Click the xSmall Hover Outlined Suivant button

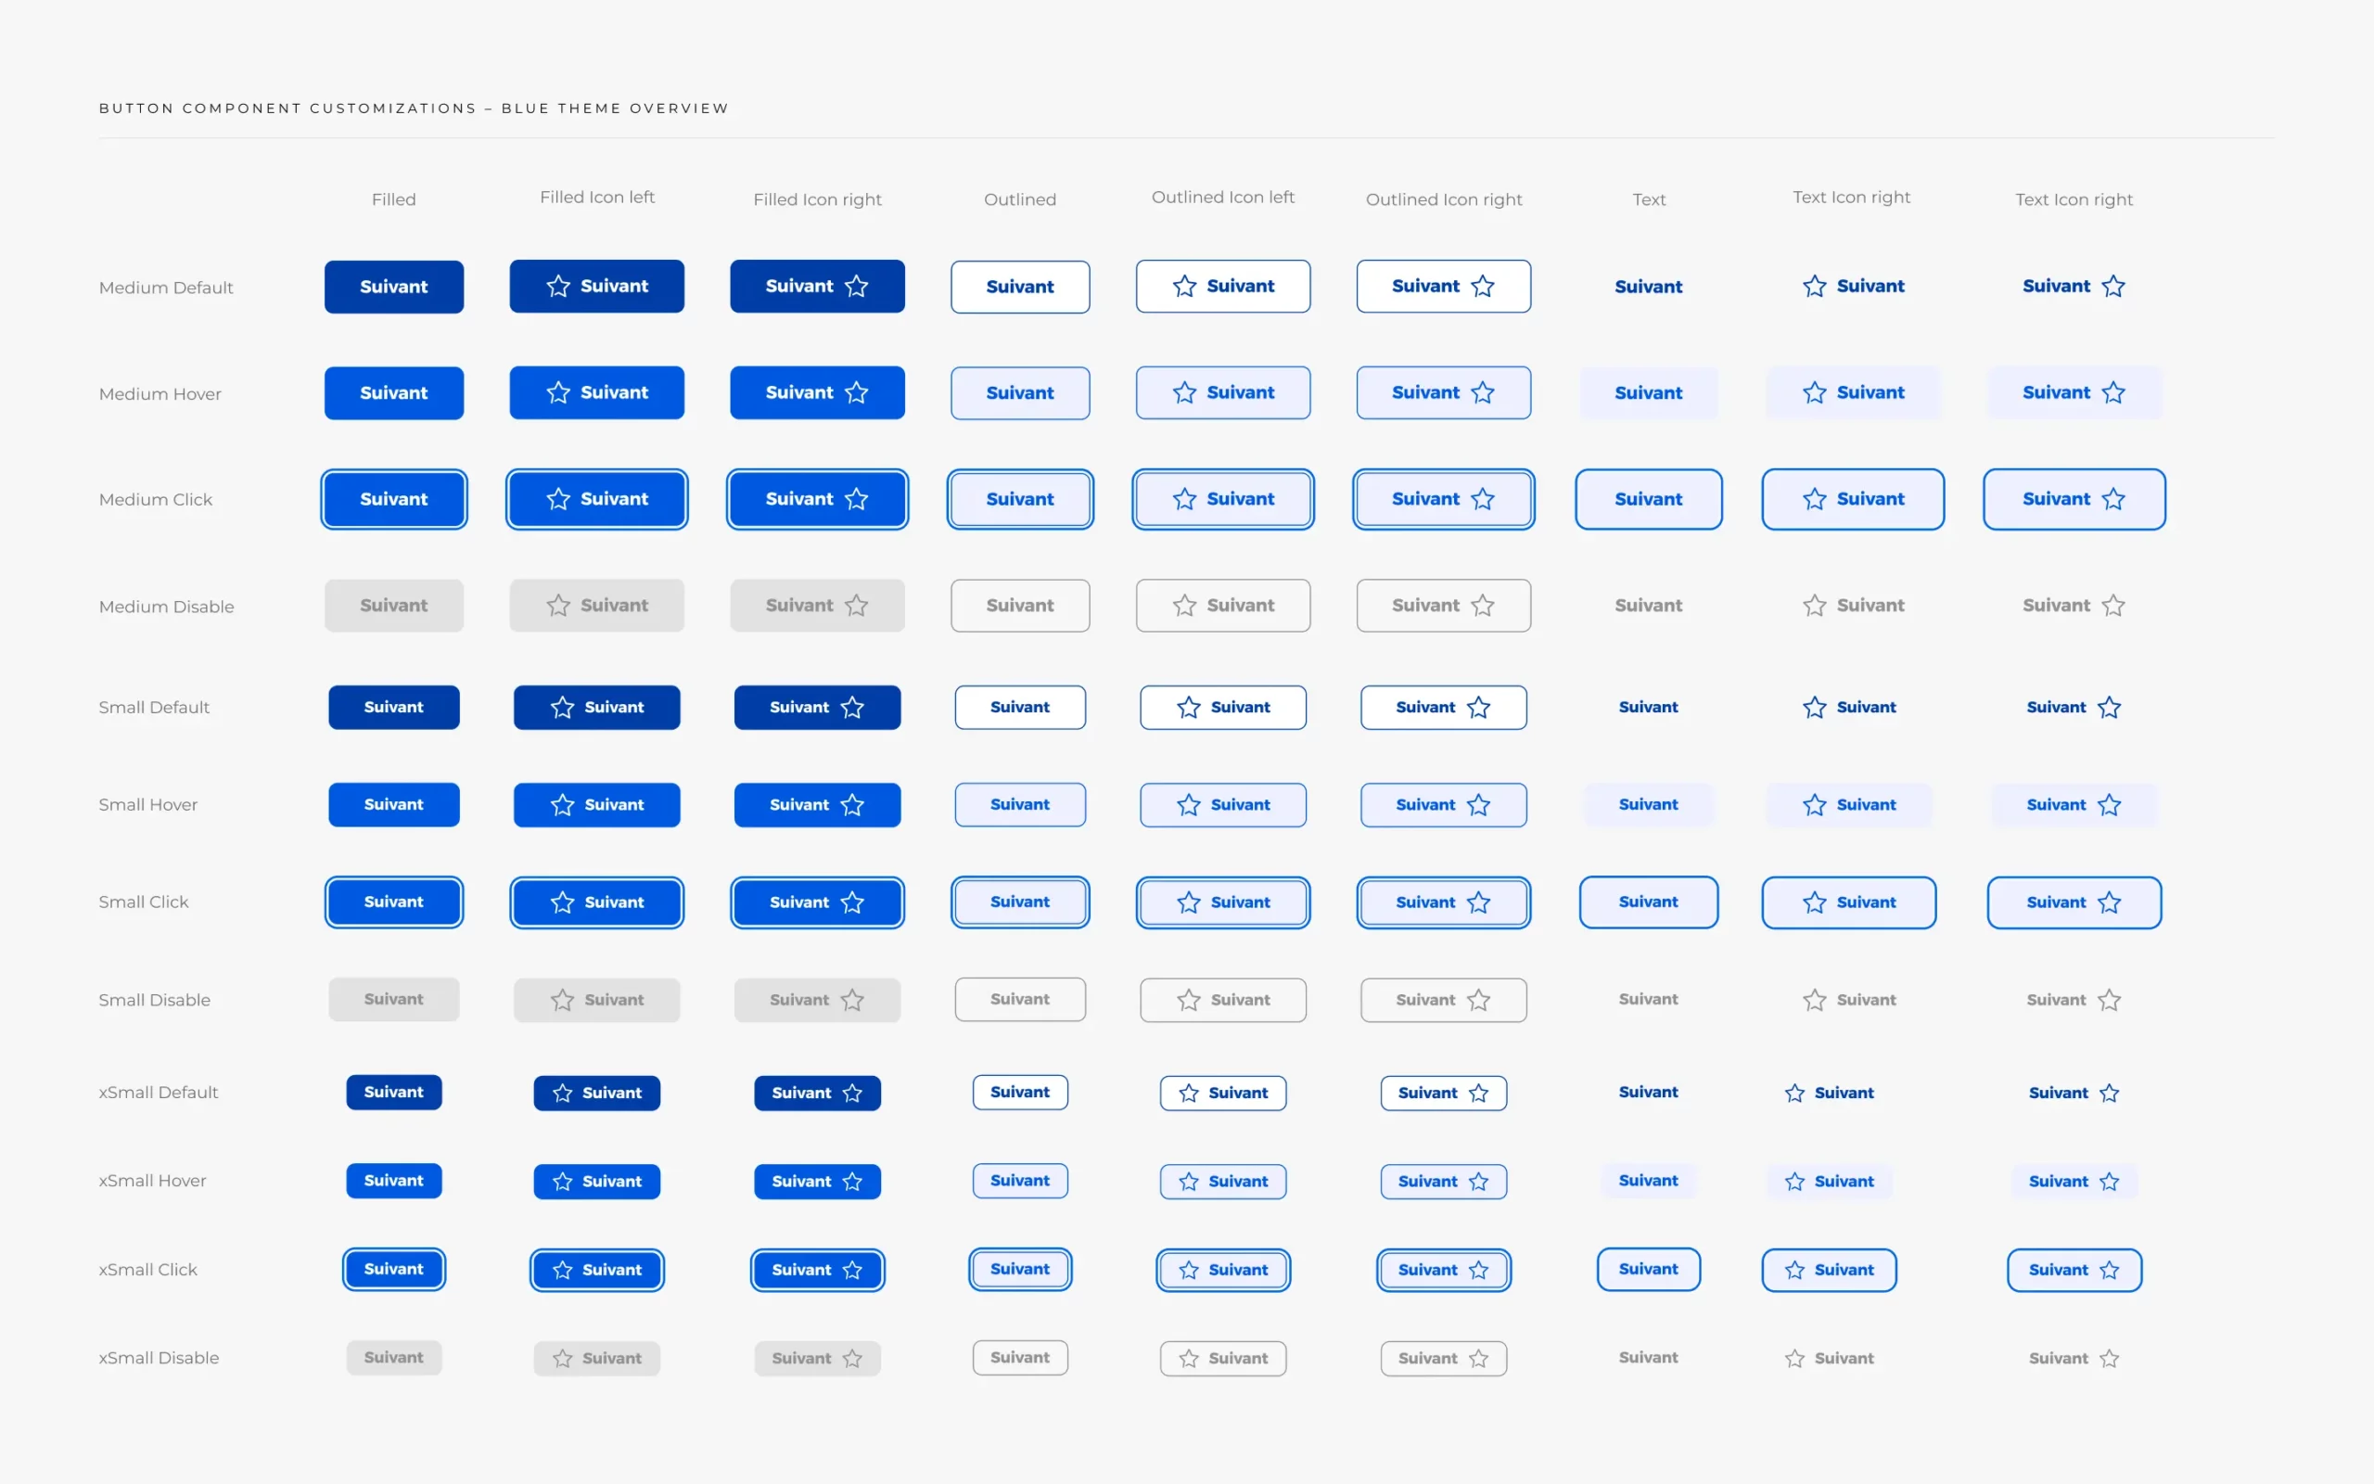1020,1181
